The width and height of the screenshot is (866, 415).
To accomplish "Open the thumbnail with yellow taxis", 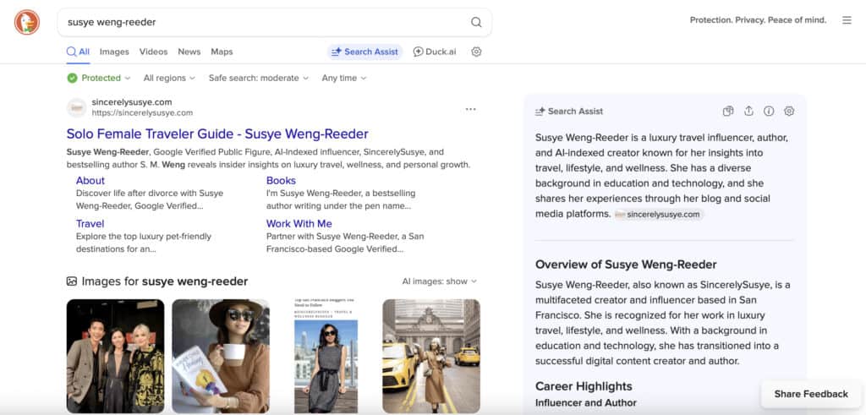I will (431, 357).
